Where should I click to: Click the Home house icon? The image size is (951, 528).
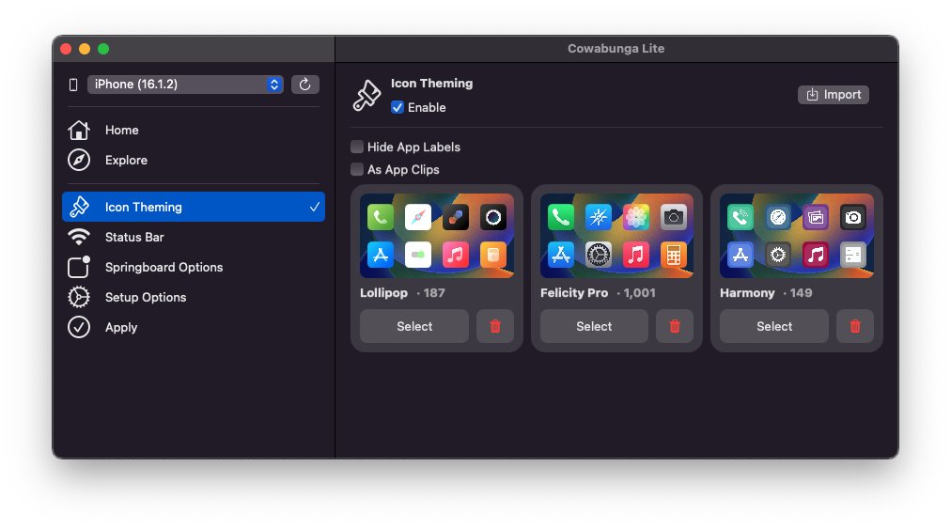pyautogui.click(x=79, y=130)
